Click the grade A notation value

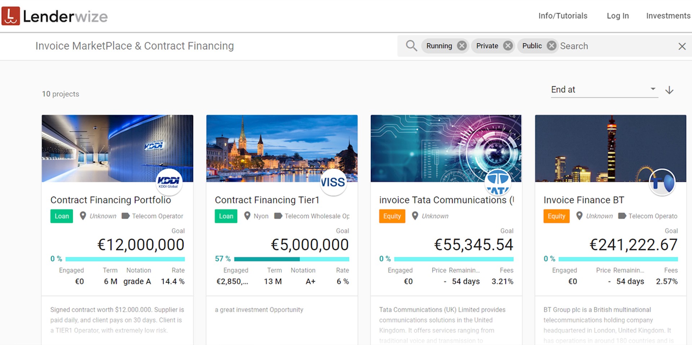[x=137, y=282]
